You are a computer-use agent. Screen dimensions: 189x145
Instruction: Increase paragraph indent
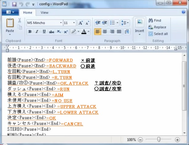105,23
